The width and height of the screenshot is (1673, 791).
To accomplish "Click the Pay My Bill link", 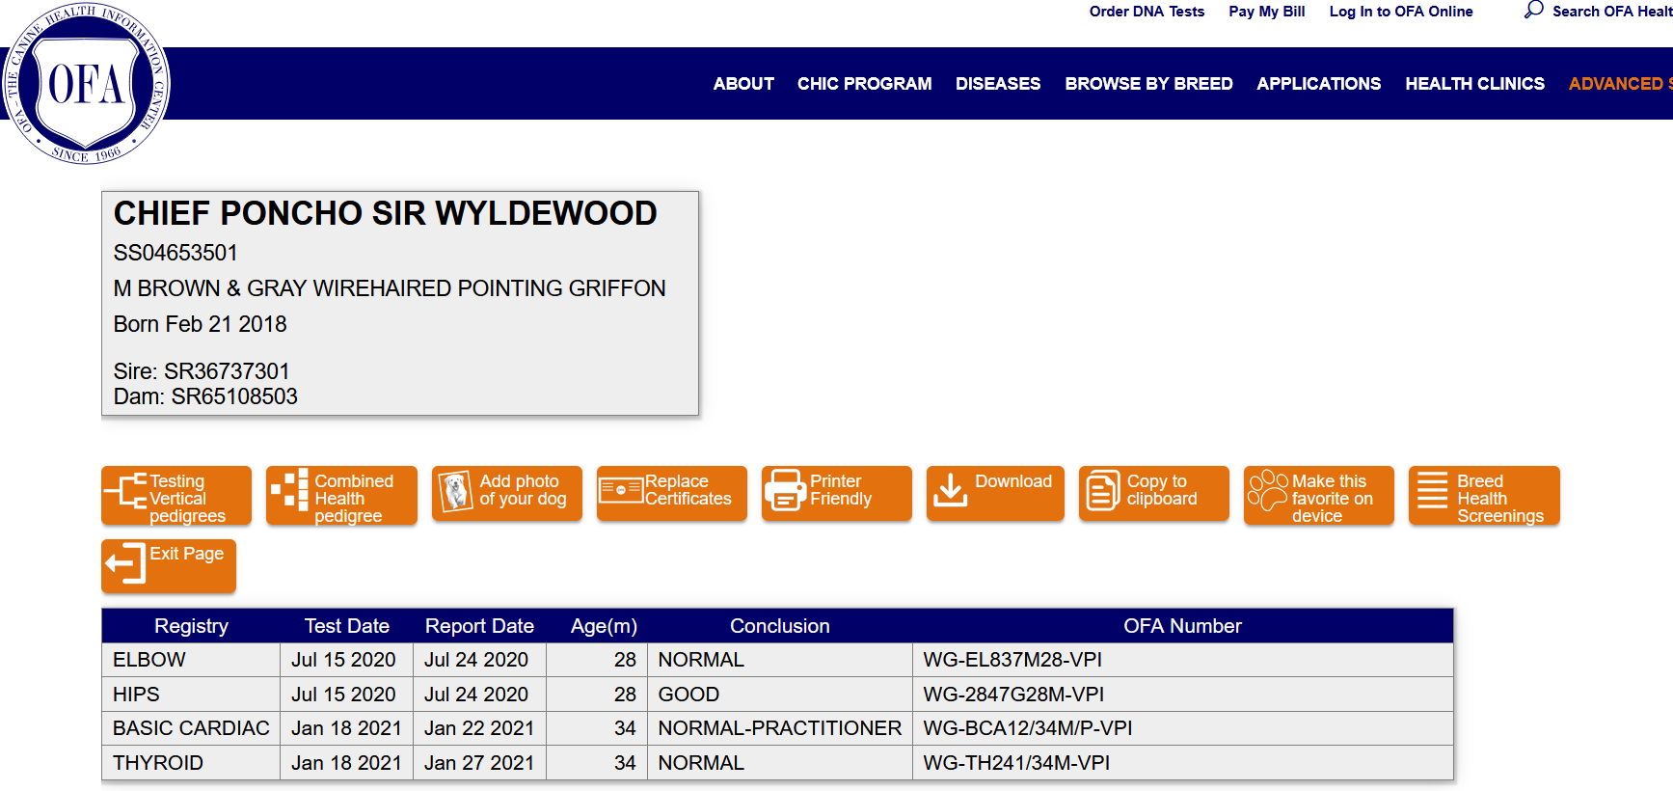I will (x=1266, y=12).
